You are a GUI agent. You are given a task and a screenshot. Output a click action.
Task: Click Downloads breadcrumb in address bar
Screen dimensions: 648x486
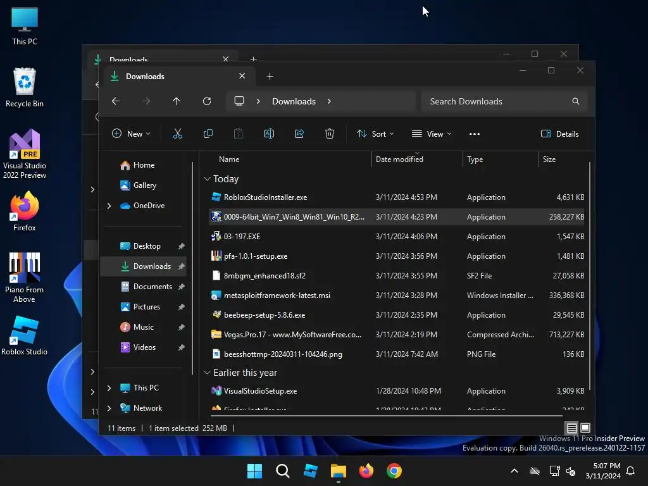(x=294, y=101)
